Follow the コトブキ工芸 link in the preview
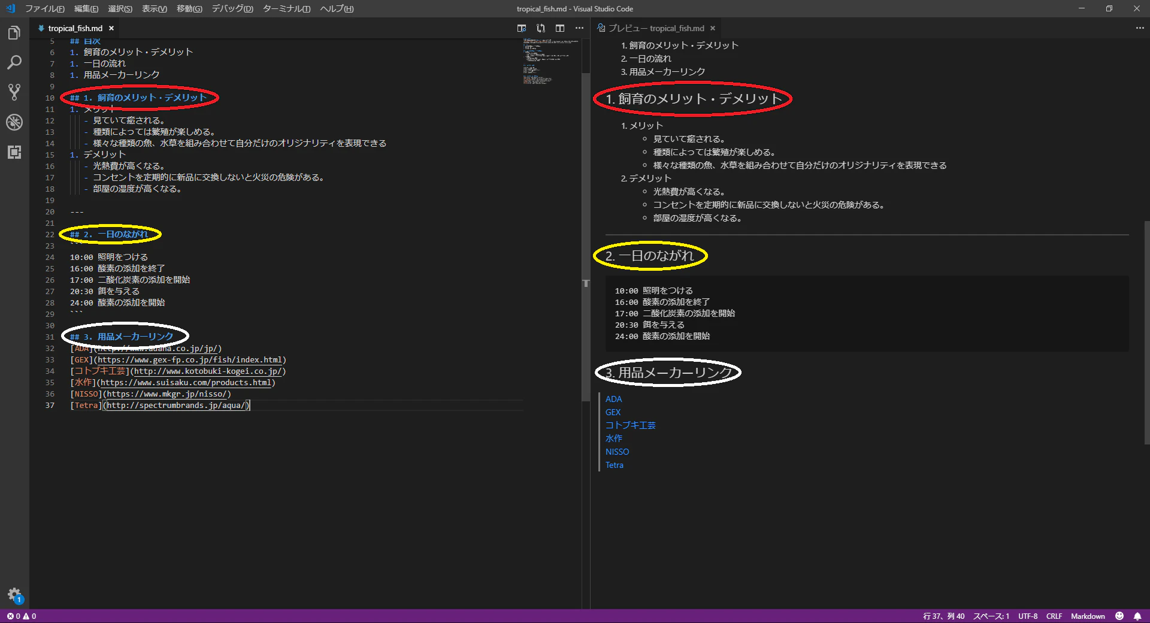This screenshot has width=1150, height=623. coord(630,425)
